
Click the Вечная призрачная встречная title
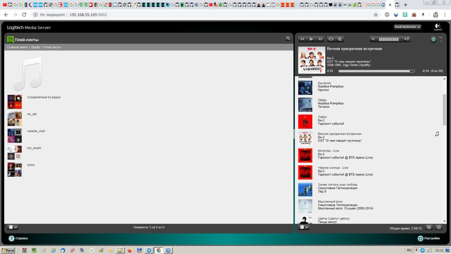[x=354, y=49]
